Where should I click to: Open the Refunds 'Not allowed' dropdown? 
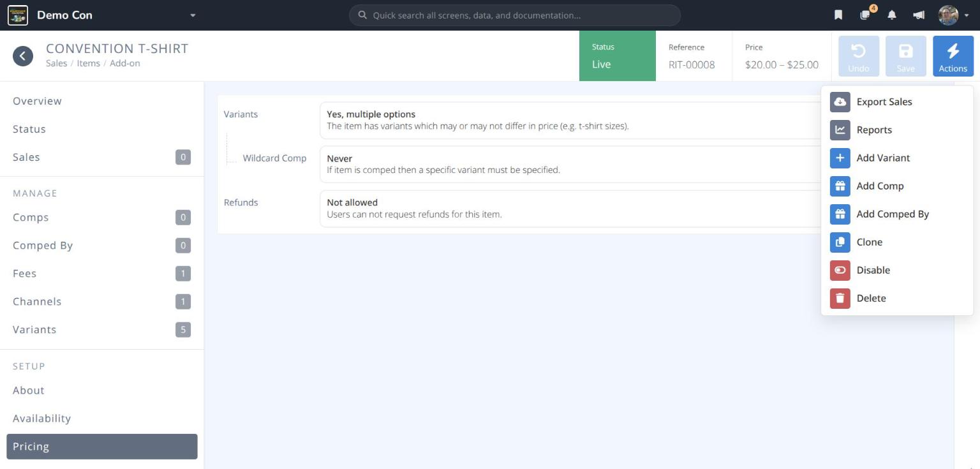pos(570,208)
